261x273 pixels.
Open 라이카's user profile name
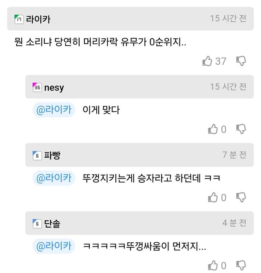(38, 19)
